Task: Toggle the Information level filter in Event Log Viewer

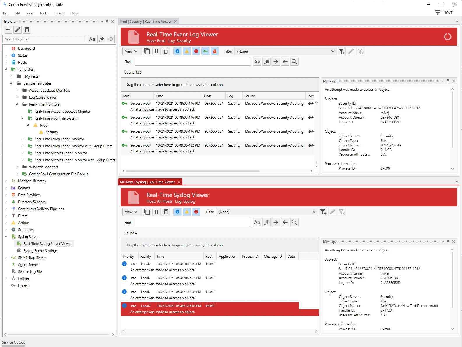Action: coord(177,51)
